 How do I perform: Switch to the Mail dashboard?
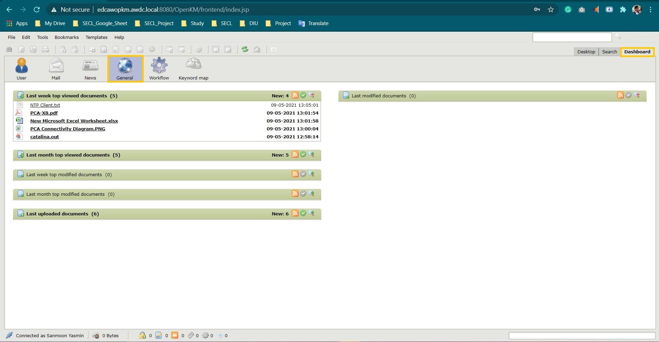pyautogui.click(x=56, y=68)
